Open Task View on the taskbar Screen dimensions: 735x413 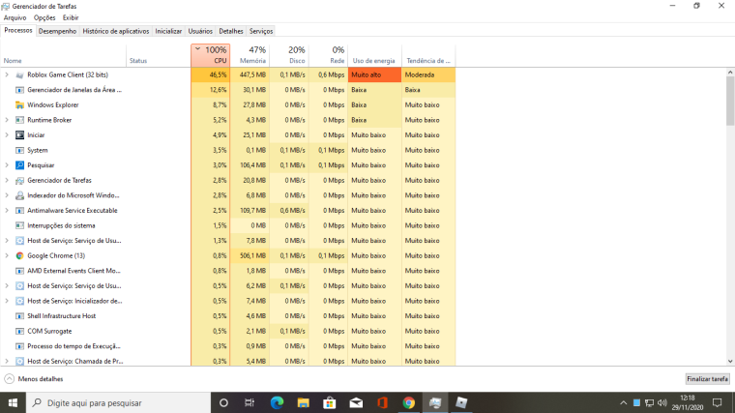pos(250,402)
